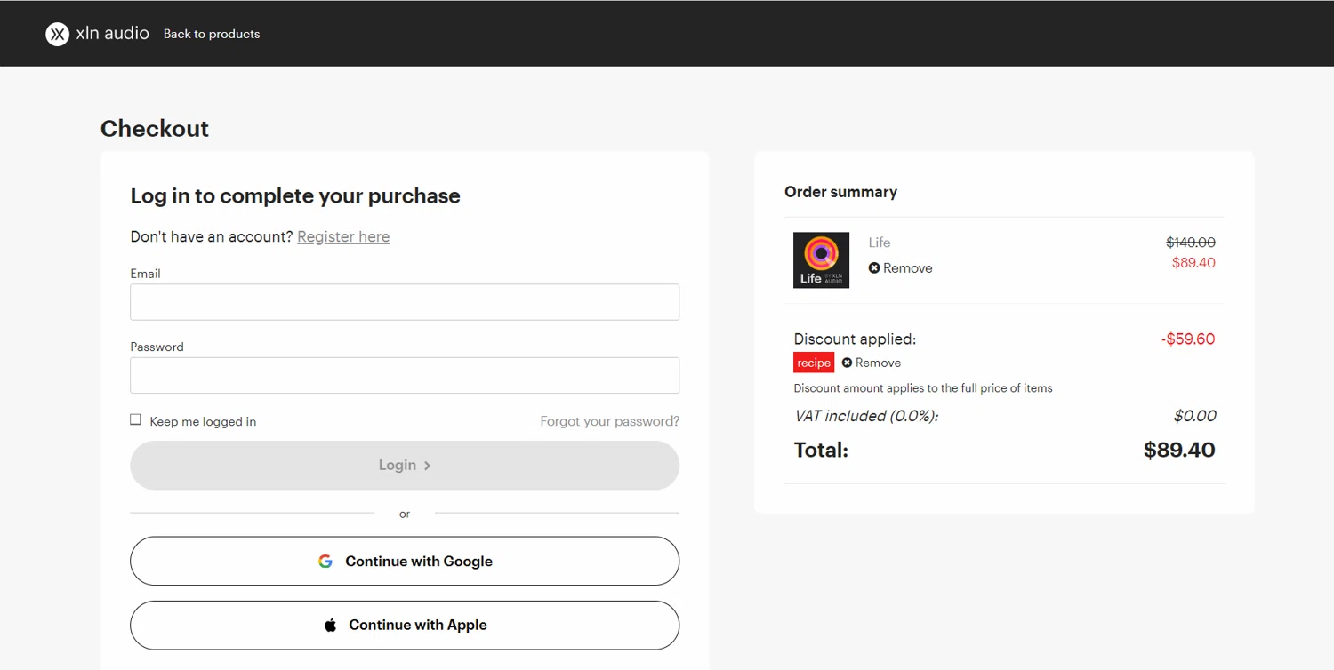1334x670 pixels.
Task: Click the Life product name
Action: 880,243
